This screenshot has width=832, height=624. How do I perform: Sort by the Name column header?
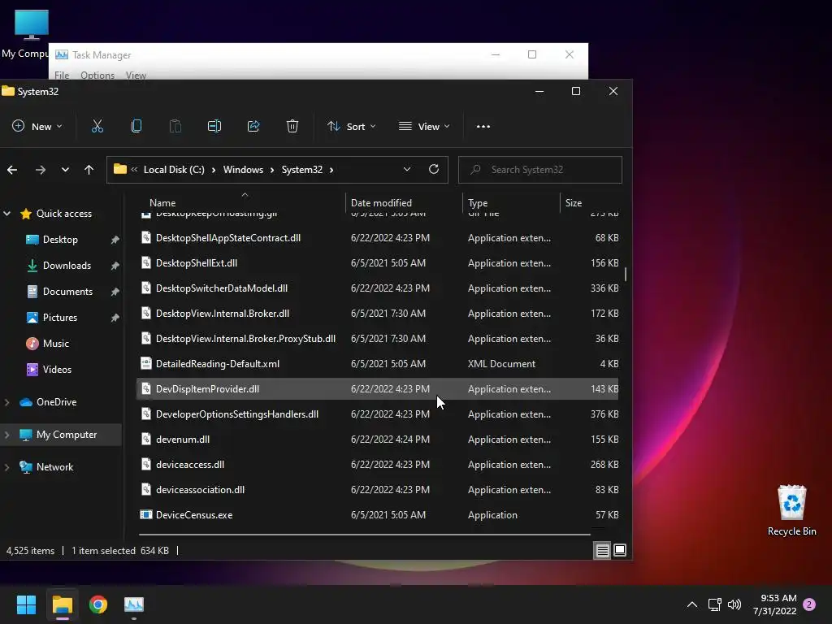pyautogui.click(x=162, y=202)
